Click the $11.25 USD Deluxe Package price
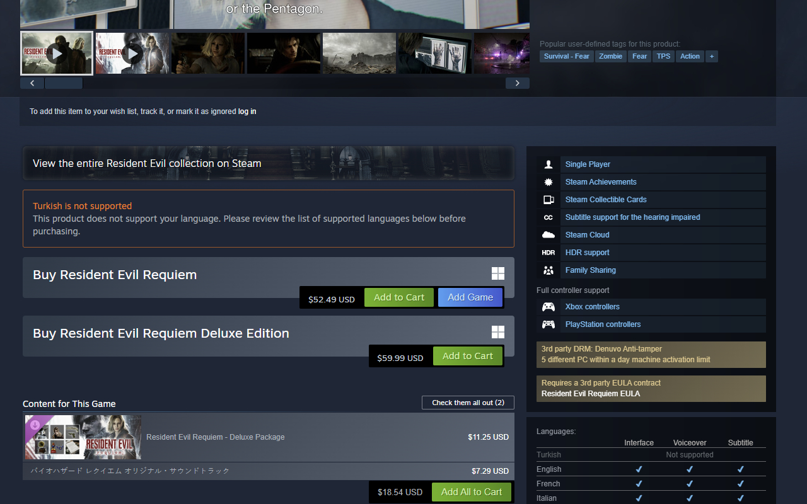807x504 pixels. (489, 437)
